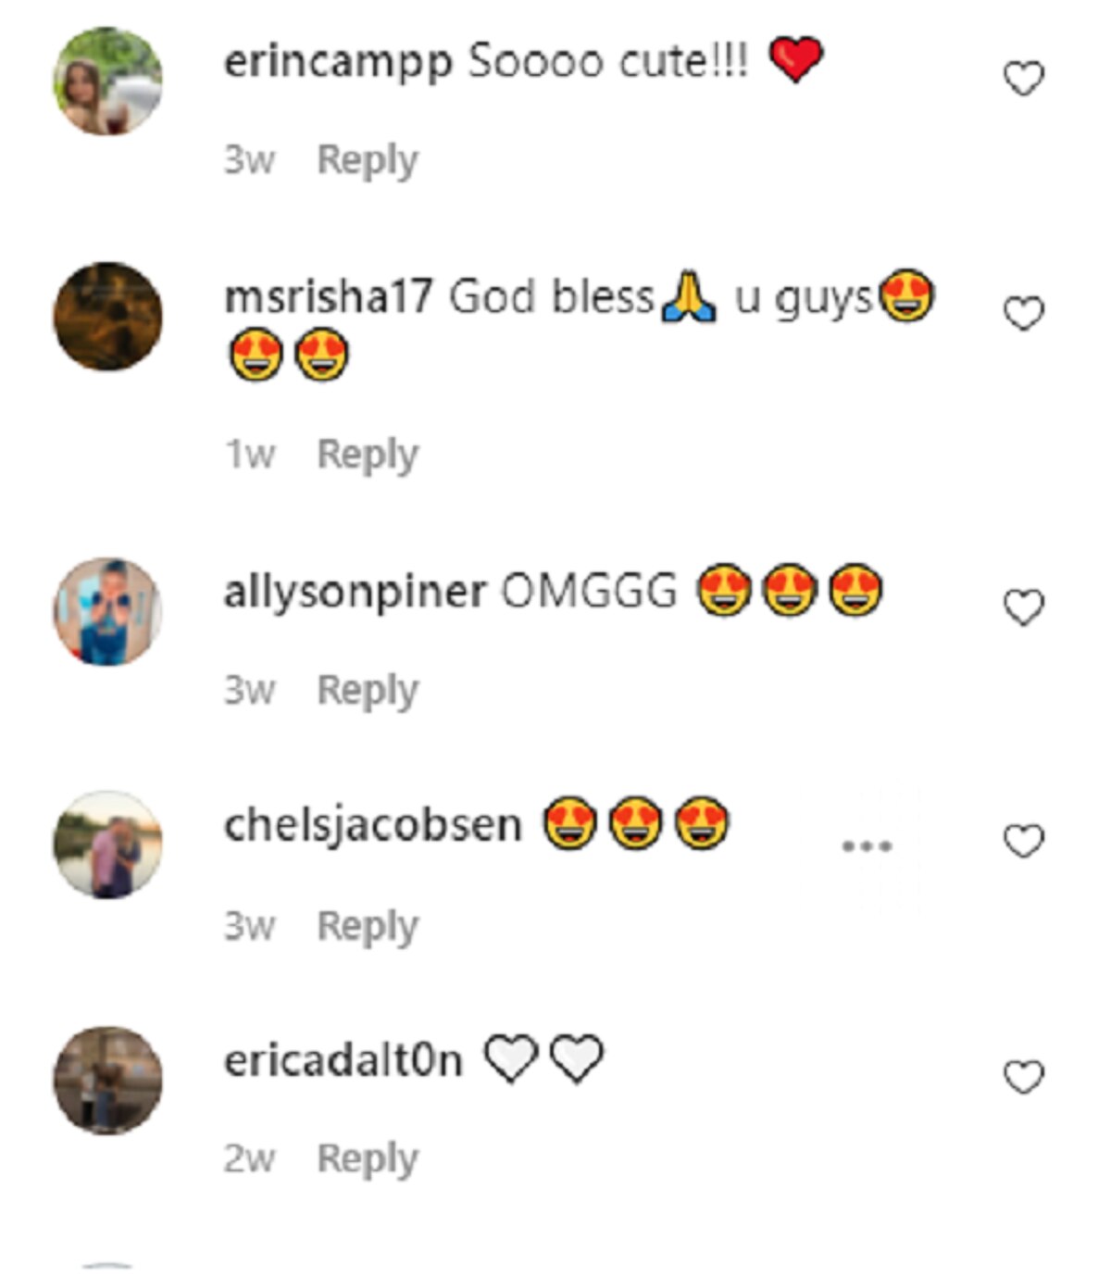Reply to ericadalt0n's comment

[368, 1160]
